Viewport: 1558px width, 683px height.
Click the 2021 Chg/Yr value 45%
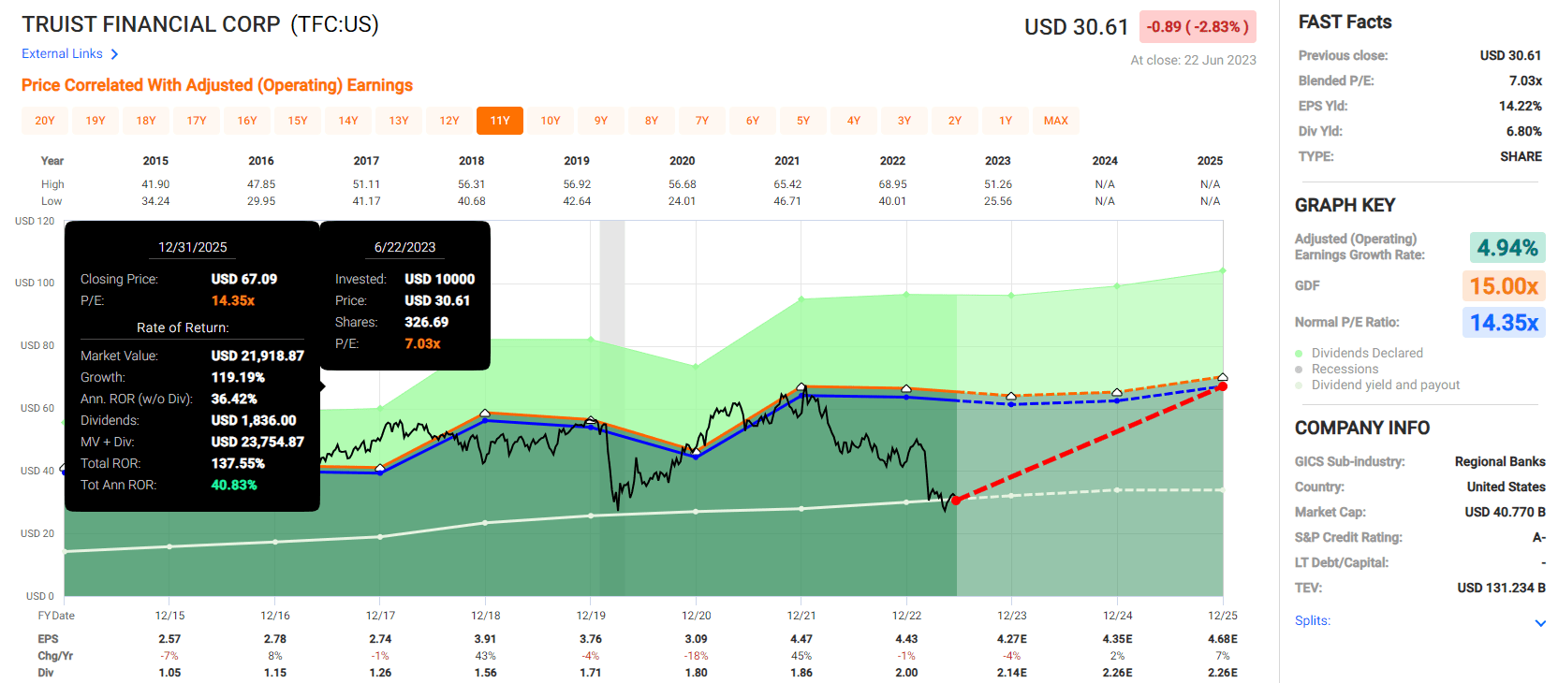point(801,656)
